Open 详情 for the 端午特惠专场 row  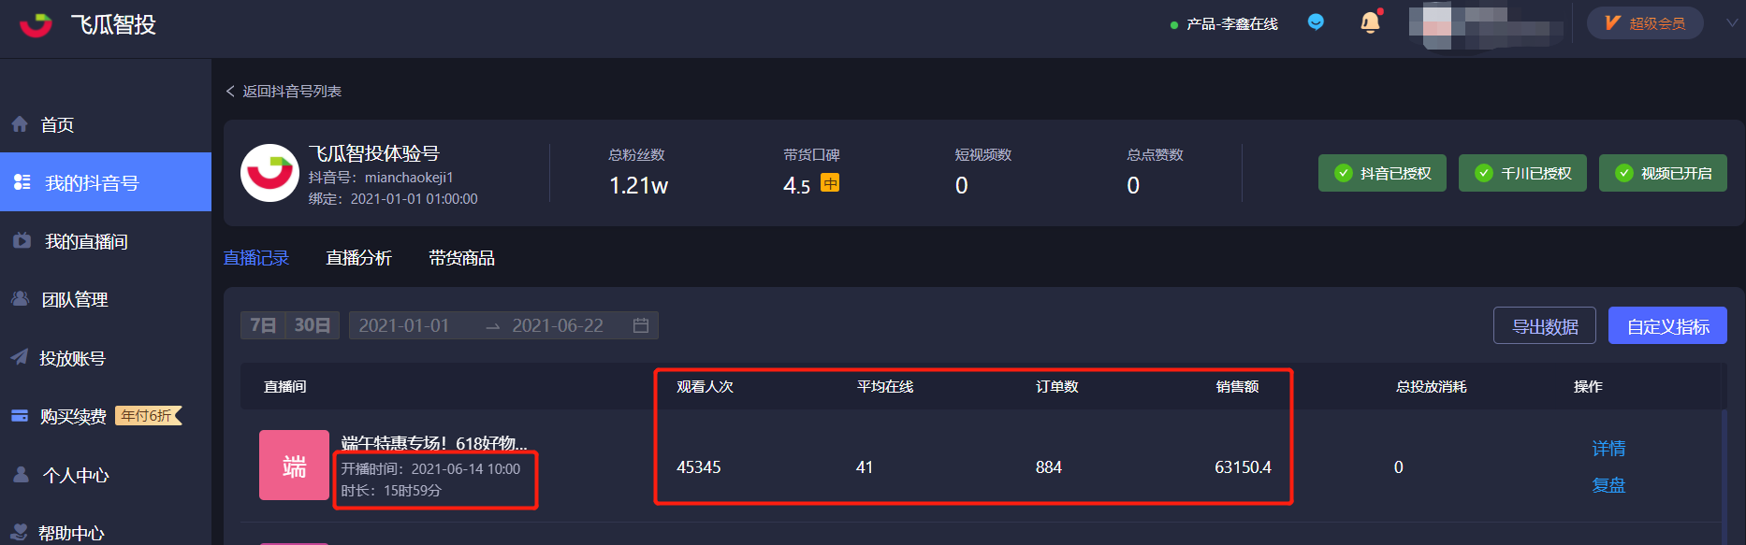point(1608,449)
